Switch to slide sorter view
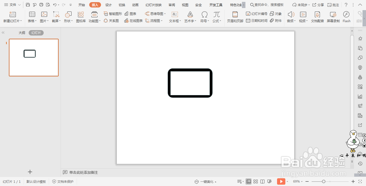The image size is (366, 186). tap(256, 181)
